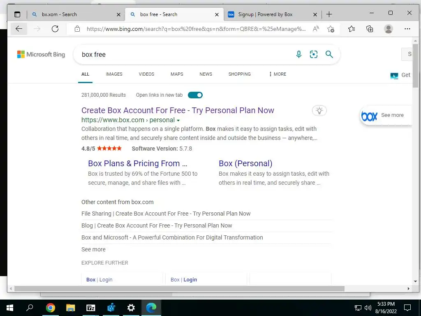The image size is (421, 316).
Task: Click the vertical scrollbar thumb
Action: point(415,65)
